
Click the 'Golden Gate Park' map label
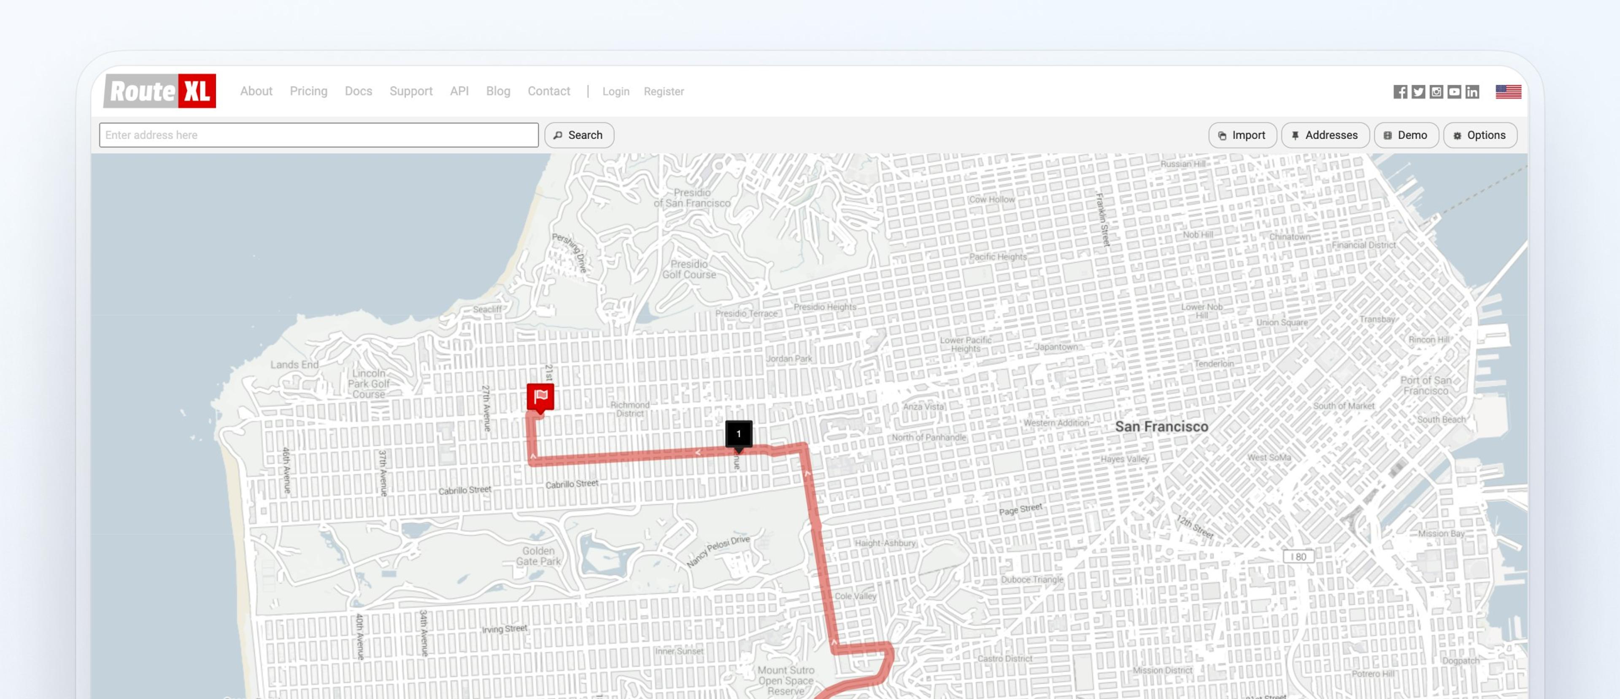coord(538,556)
